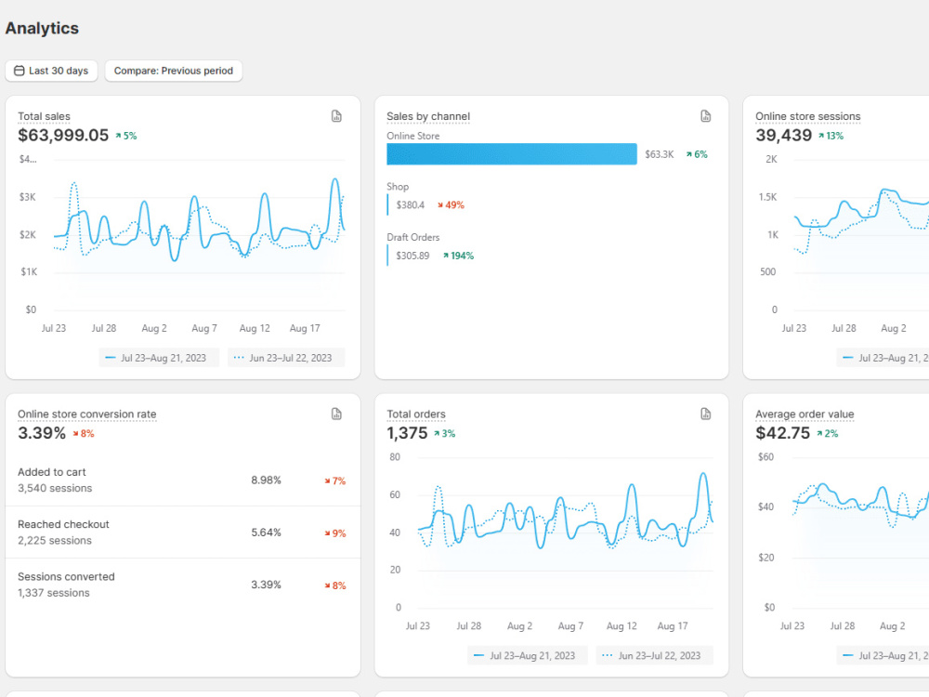Click the 9% decrease indicator for Reached checkout
This screenshot has height=697, width=929.
click(x=334, y=533)
